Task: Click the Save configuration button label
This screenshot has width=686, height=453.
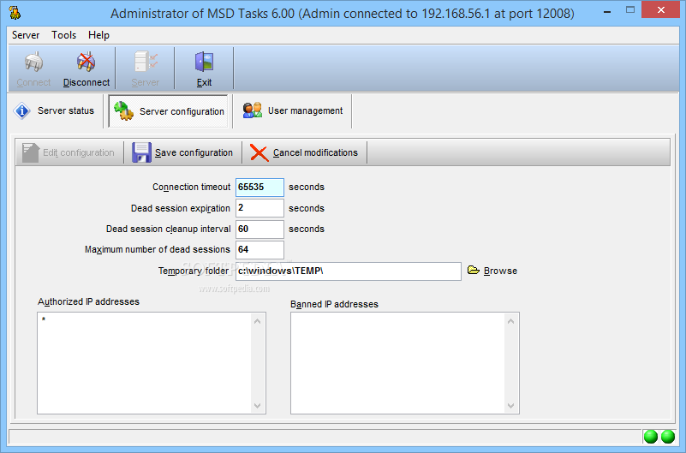Action: 194,152
